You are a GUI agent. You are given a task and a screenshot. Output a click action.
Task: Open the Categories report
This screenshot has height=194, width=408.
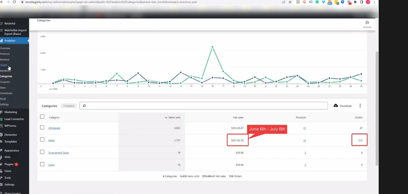[x=6, y=76]
